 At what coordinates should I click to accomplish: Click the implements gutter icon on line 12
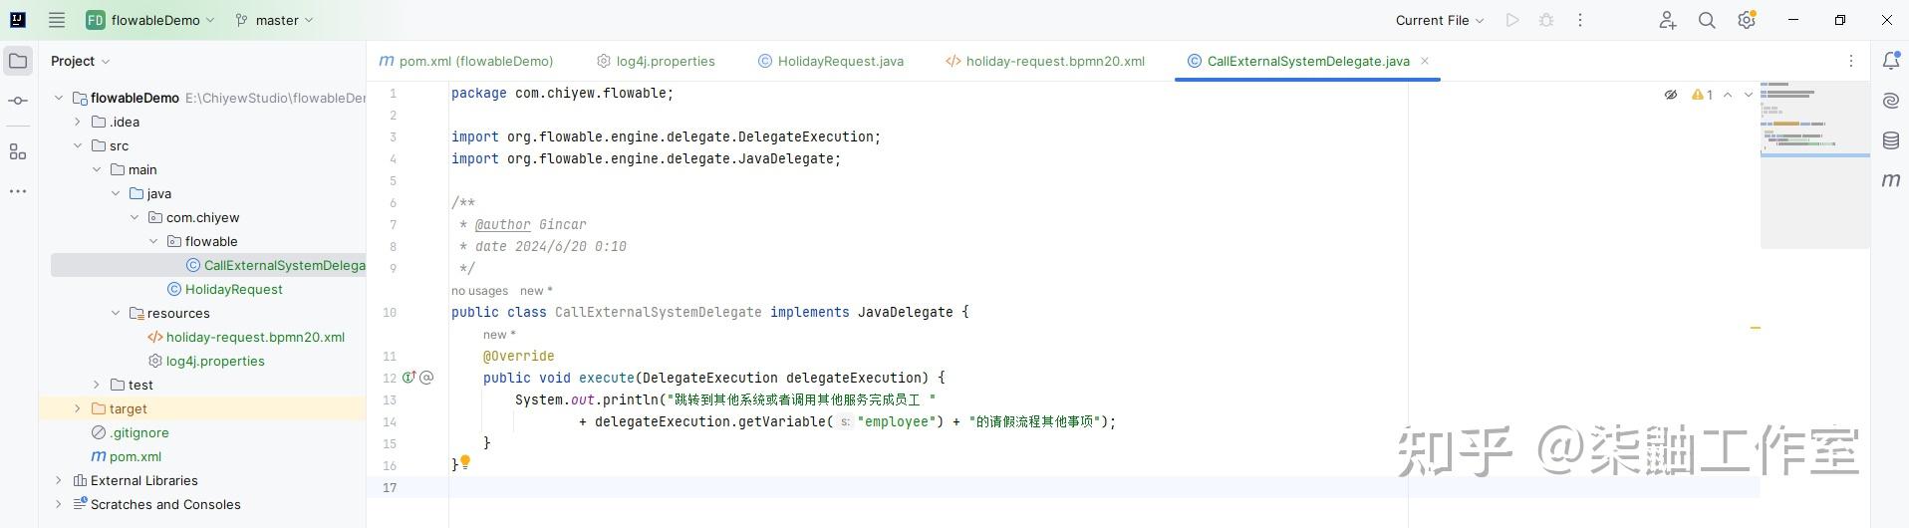409,378
